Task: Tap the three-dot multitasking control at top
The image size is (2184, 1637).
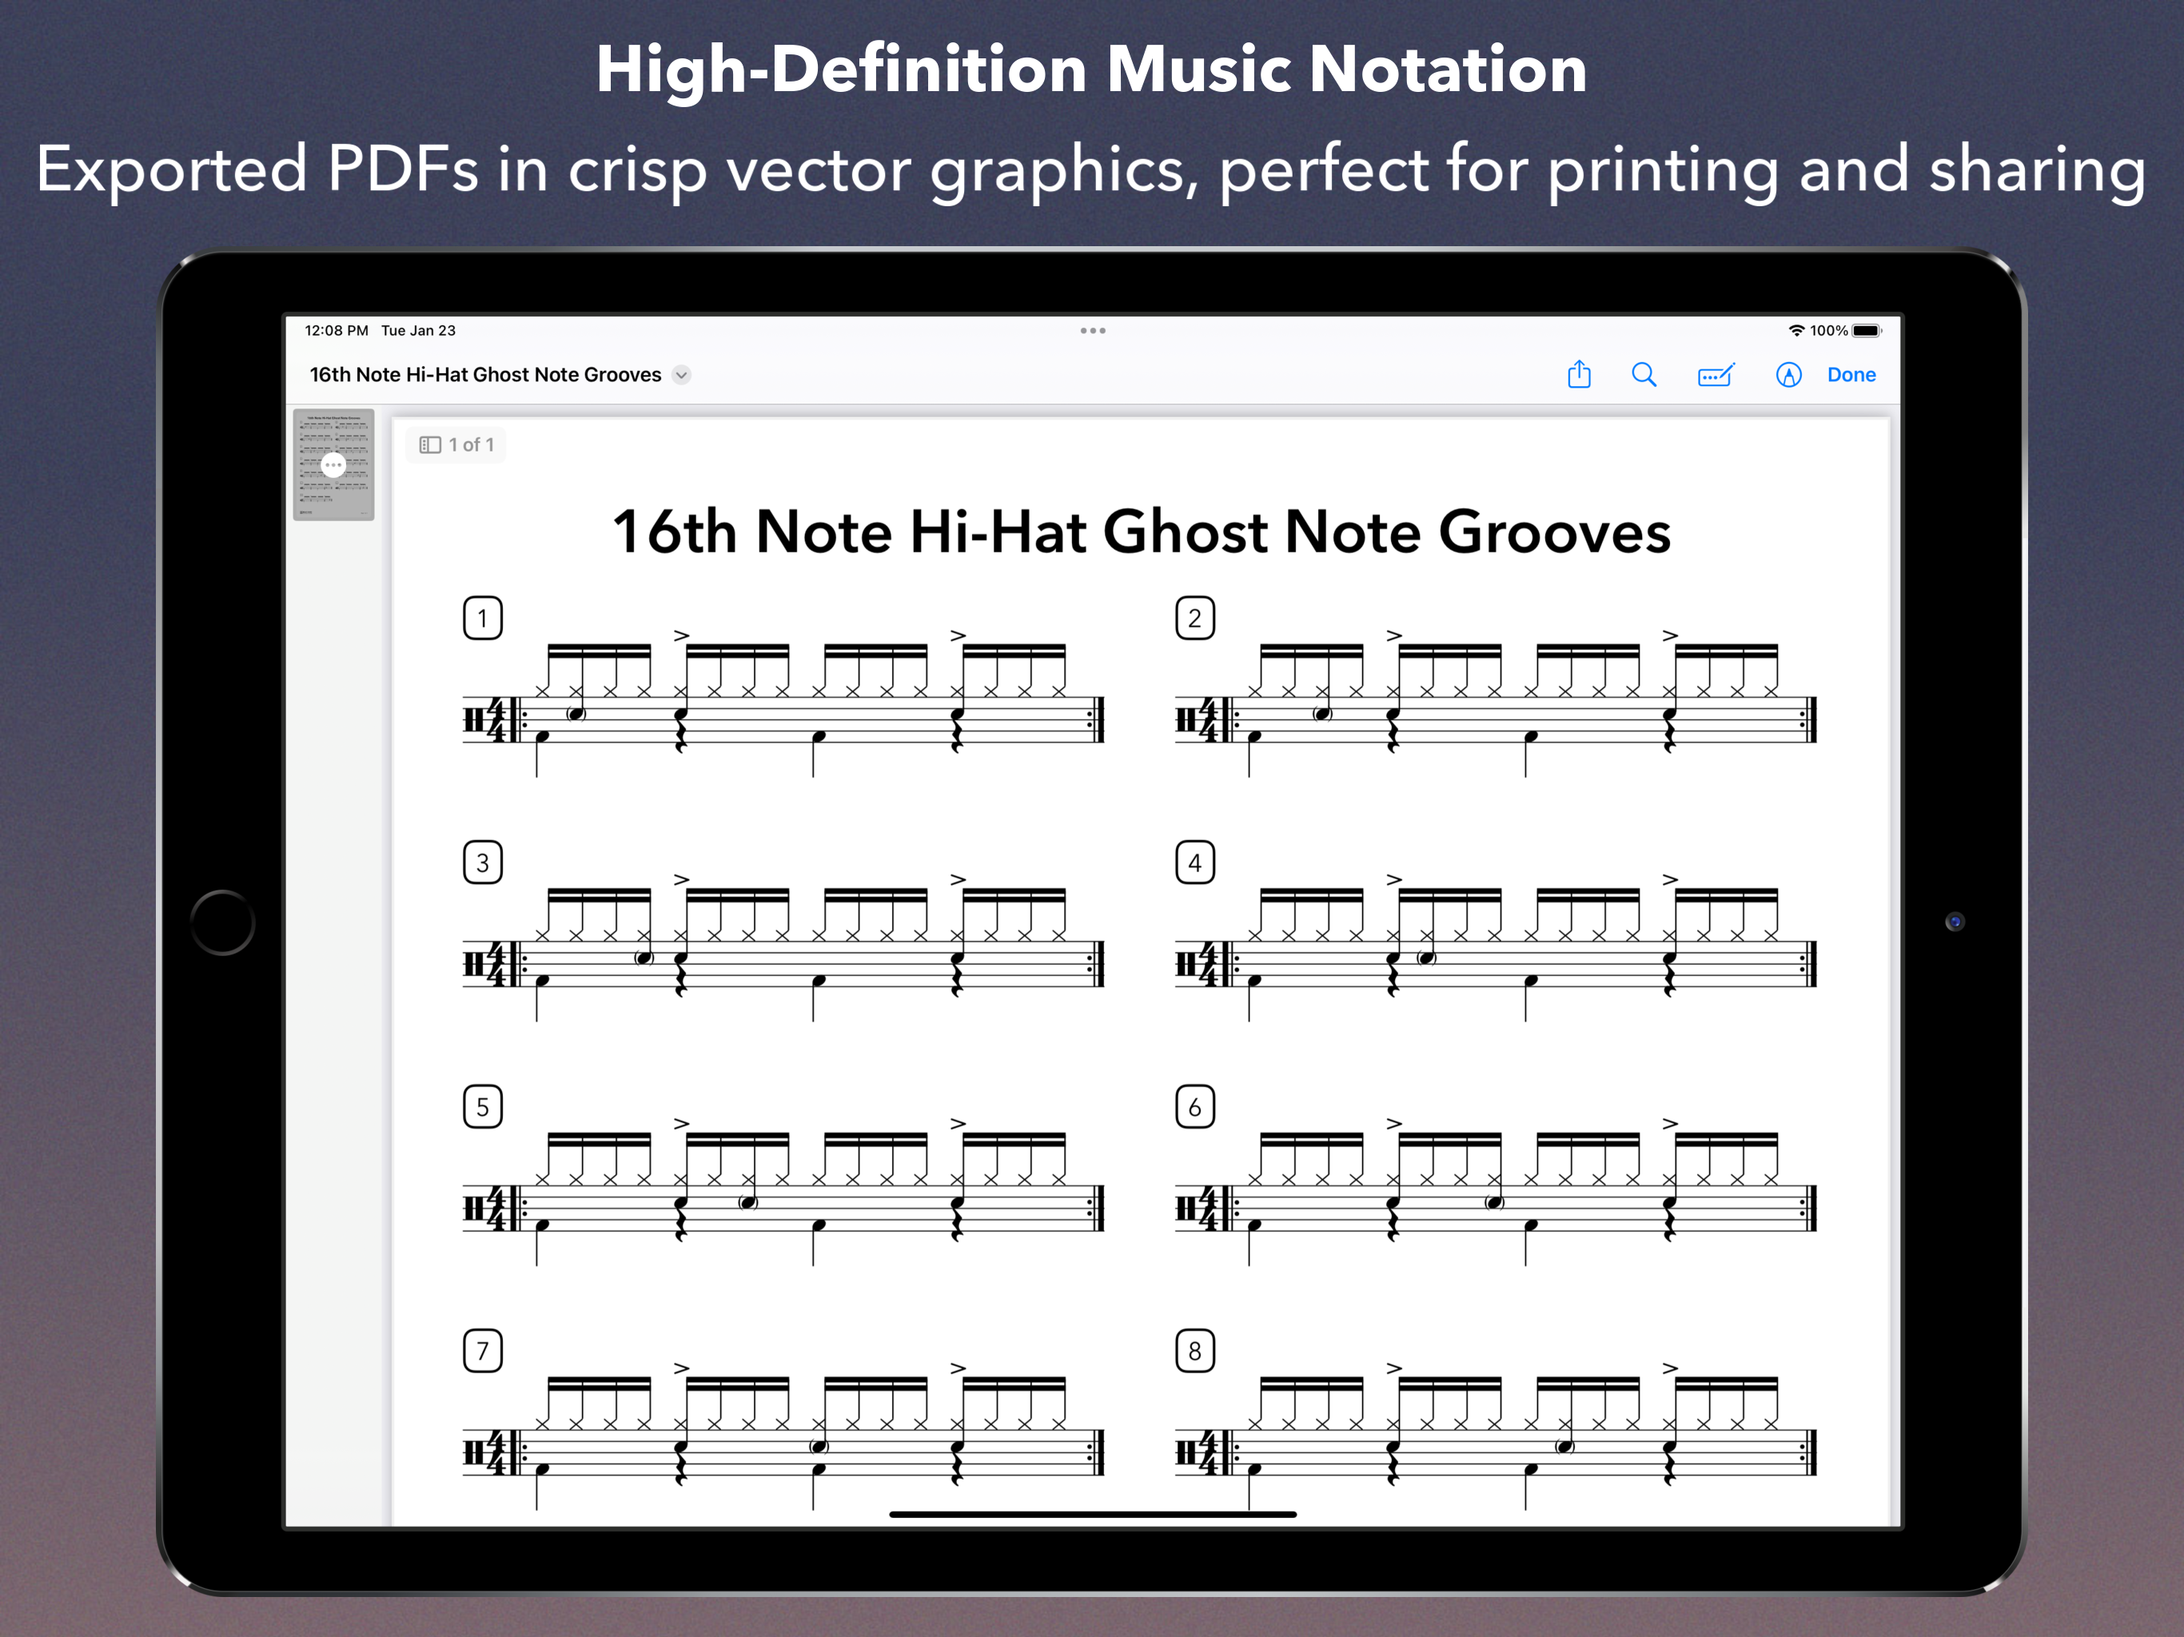Action: [x=1092, y=331]
